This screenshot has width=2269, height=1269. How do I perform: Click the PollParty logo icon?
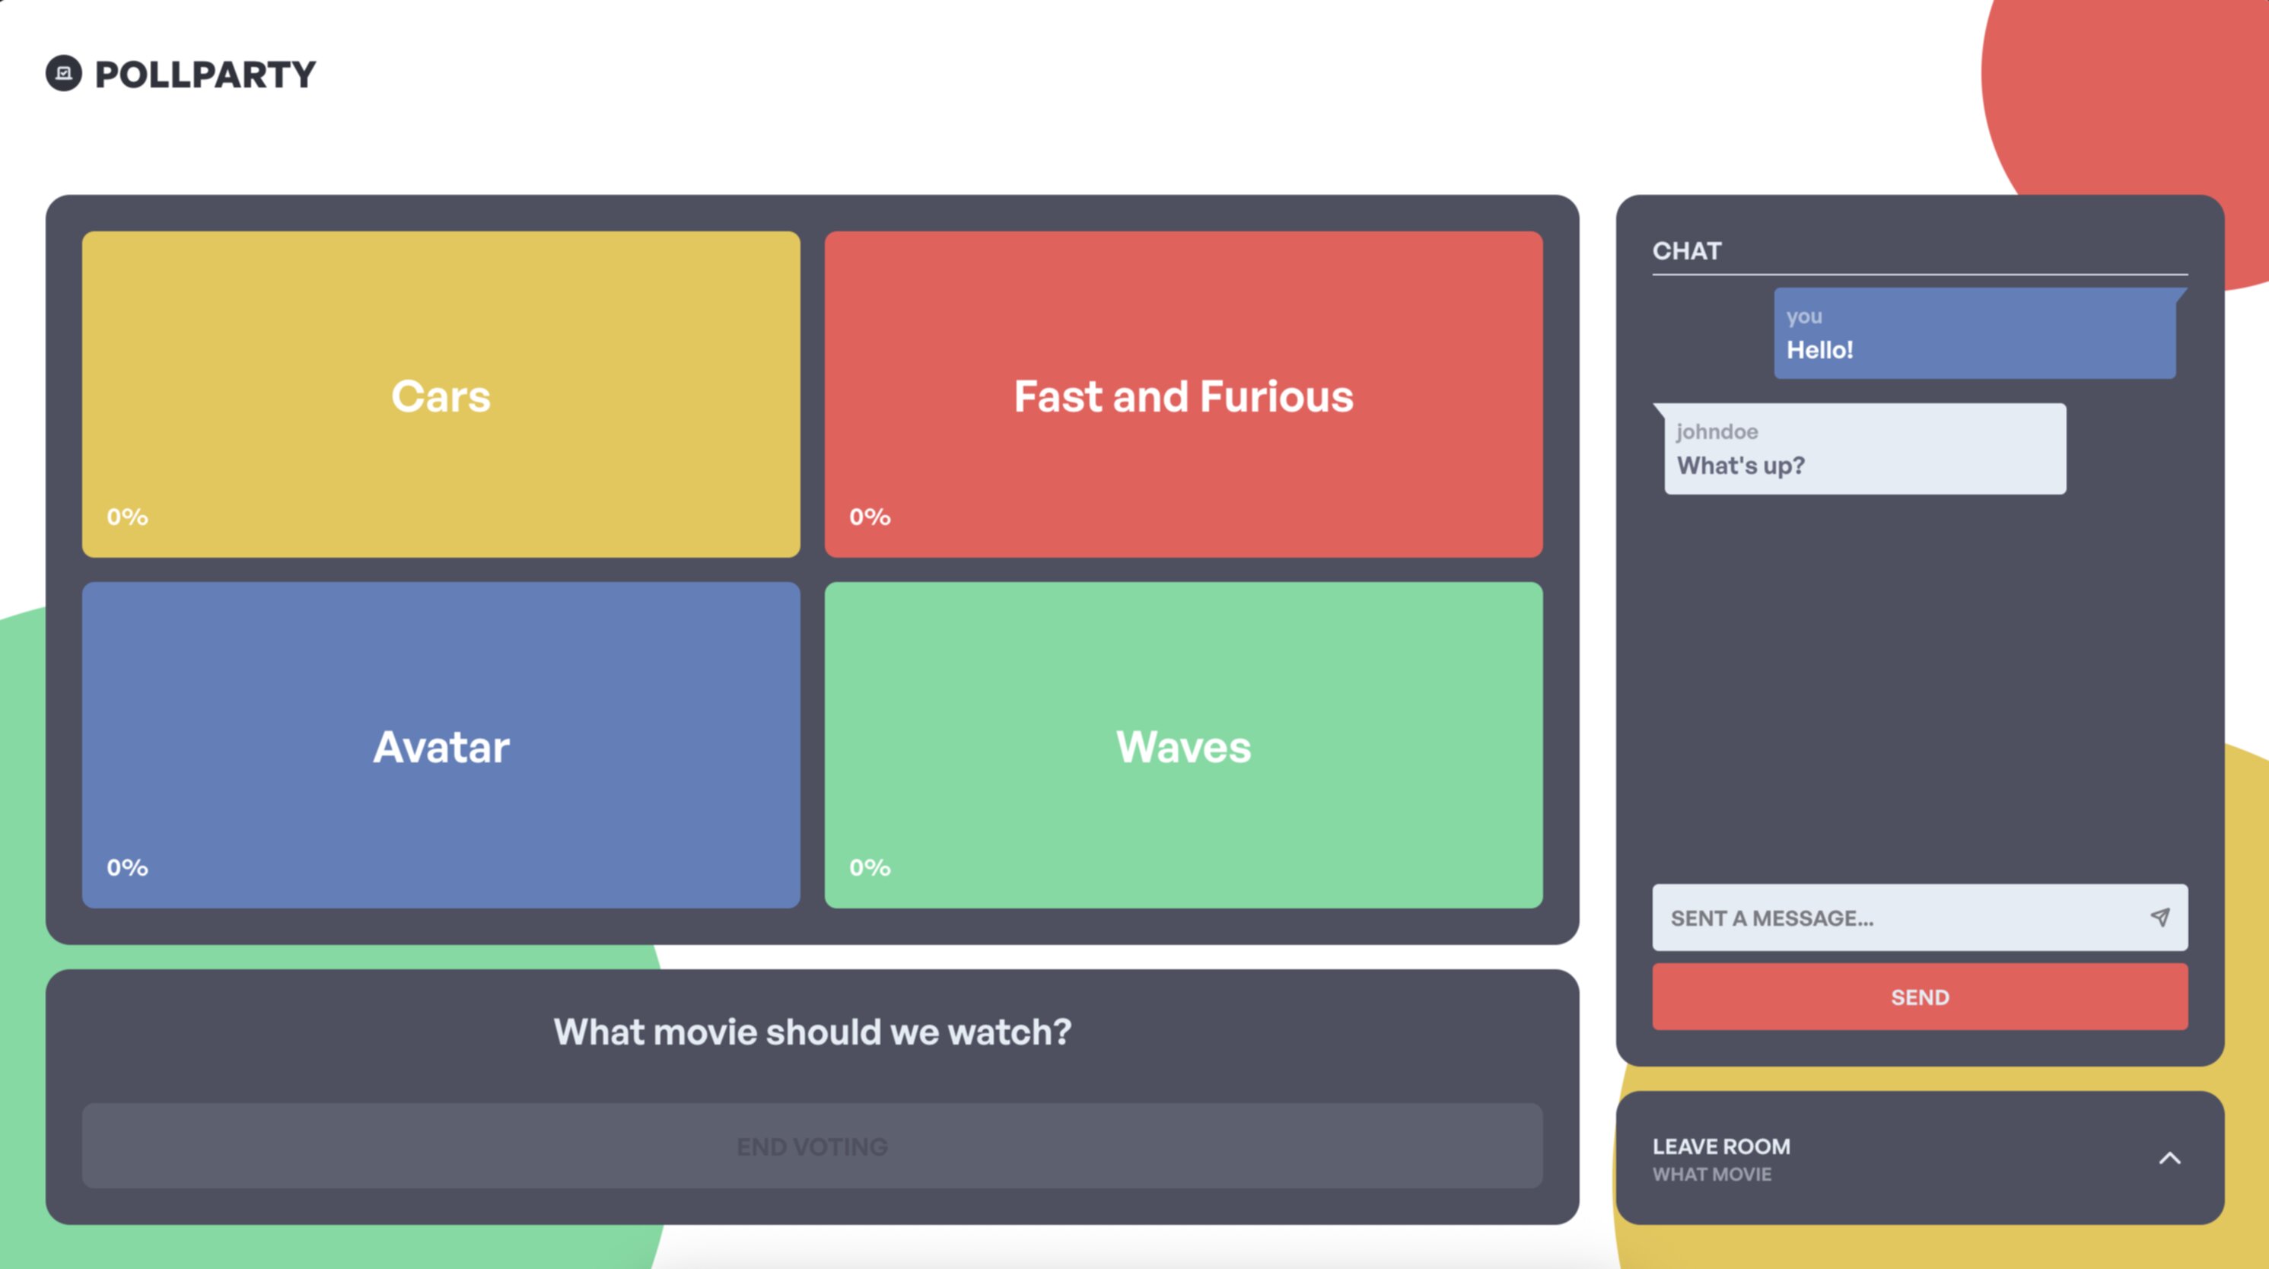coord(63,73)
